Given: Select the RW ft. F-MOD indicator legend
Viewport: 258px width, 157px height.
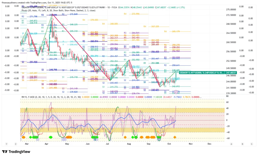Looking at the screenshot, I should click(50, 97).
